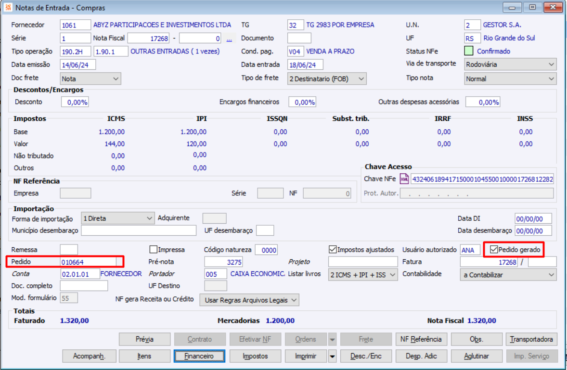
Task: Expand NF gera Receita ou Crédito dropdown
Action: 249,300
